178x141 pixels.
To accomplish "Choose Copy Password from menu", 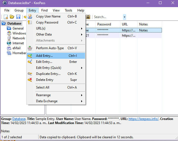I will click(x=56, y=22).
